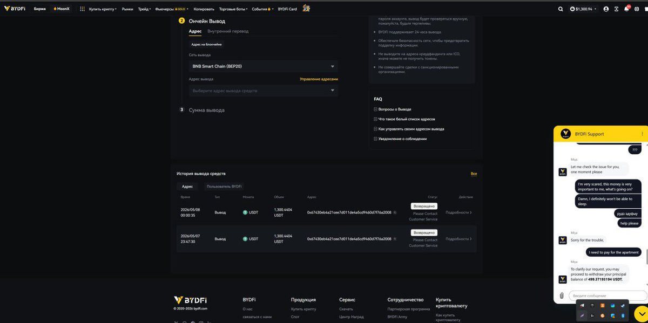The image size is (648, 323).
Task: Click Возвращено status of 23:47:30 withdrawal
Action: [424, 232]
